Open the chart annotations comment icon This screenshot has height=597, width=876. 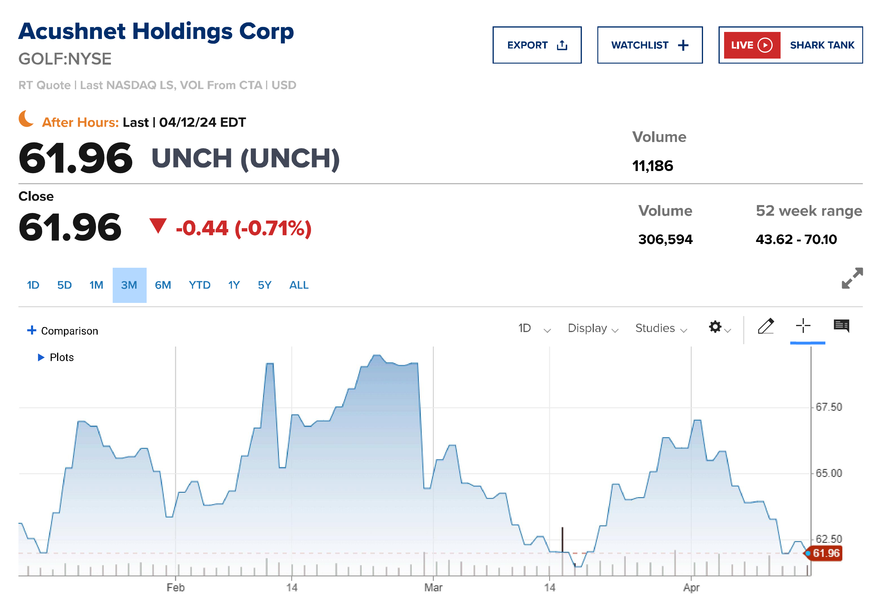tap(841, 326)
